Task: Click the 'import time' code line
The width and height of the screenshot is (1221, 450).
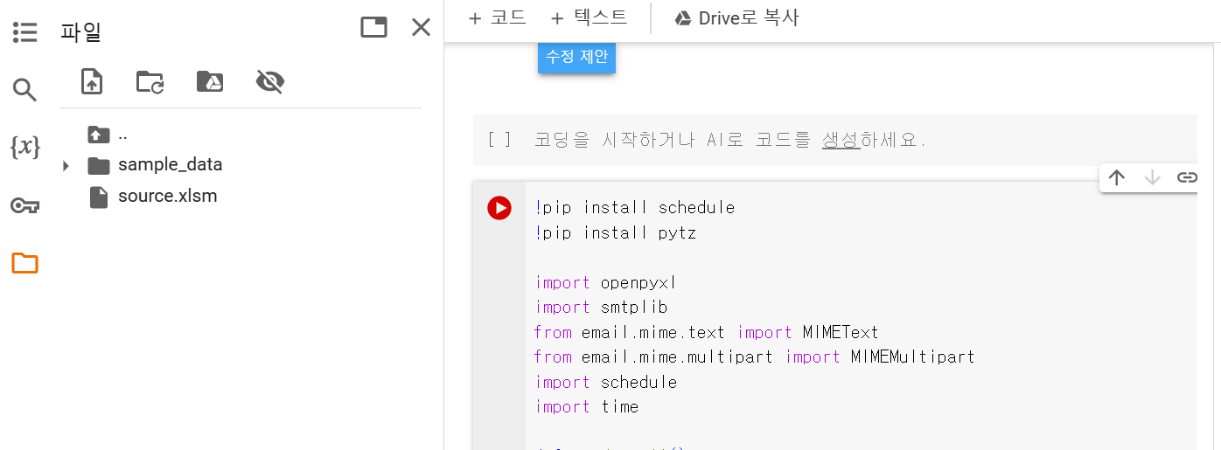Action: coord(587,407)
